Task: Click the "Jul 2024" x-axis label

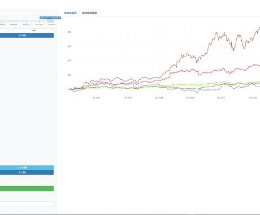Action: tap(221, 98)
